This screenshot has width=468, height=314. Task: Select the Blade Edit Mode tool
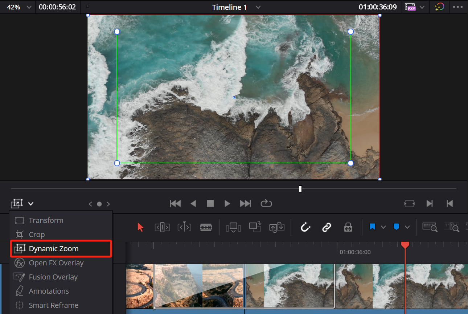tap(206, 227)
